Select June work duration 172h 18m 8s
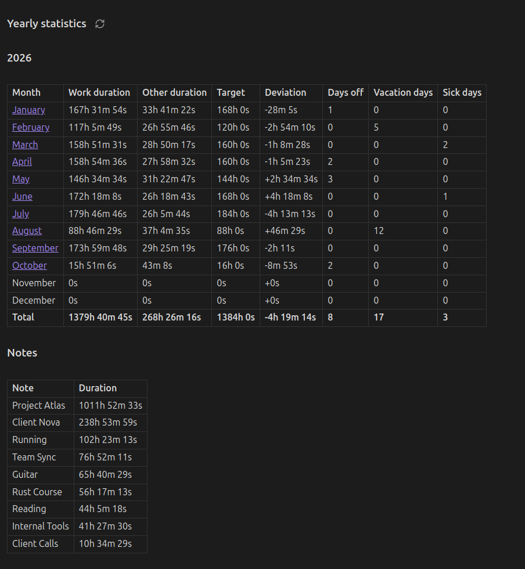The image size is (525, 569). click(95, 197)
